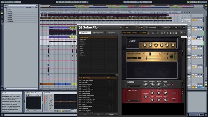Click the tapedeck pre icon in rack toolbar
This screenshot has height=117, width=208.
coord(162,32)
